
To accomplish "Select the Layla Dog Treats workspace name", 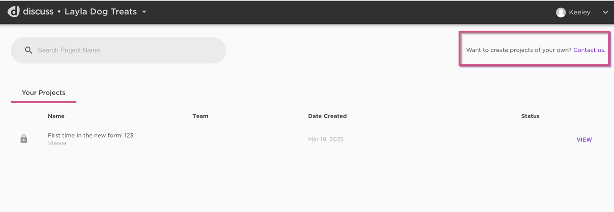I will (x=101, y=12).
